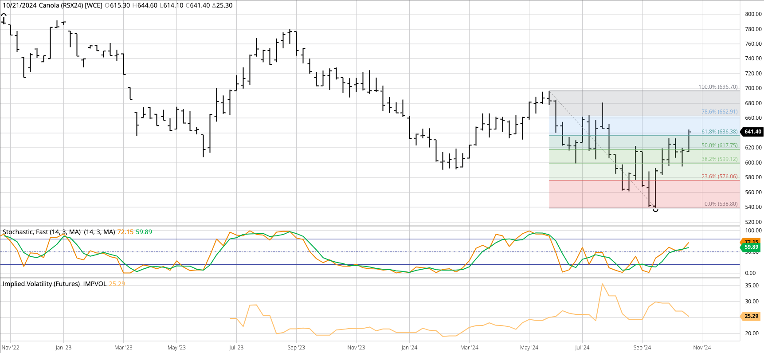Viewport: 764px width, 353px height.
Task: Click the green 59.89 stochastic value badge
Action: click(751, 247)
